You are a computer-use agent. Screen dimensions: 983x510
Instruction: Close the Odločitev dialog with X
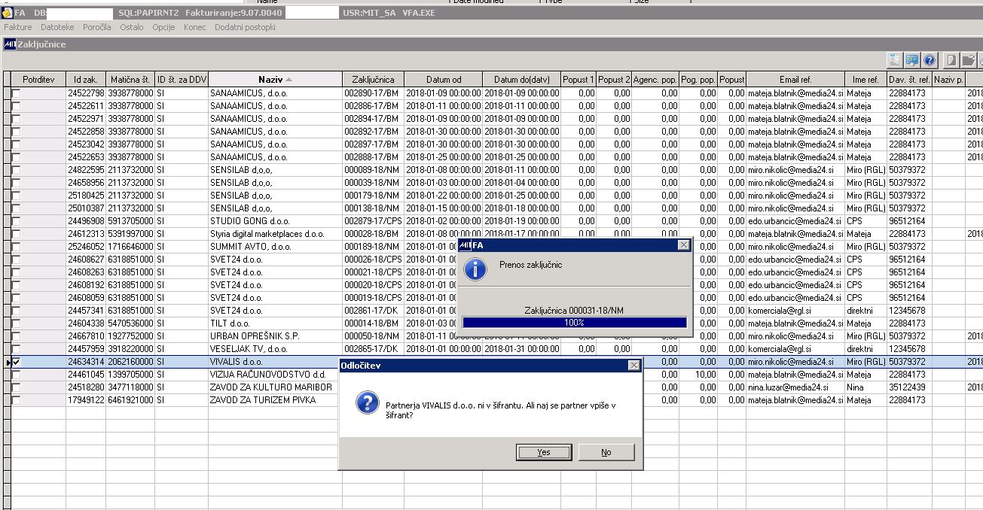point(633,365)
